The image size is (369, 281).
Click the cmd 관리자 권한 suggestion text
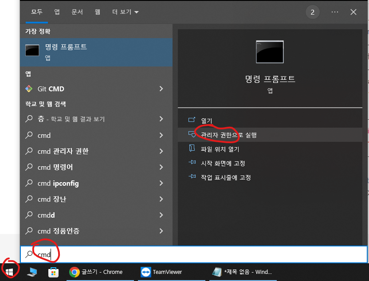[x=63, y=151]
